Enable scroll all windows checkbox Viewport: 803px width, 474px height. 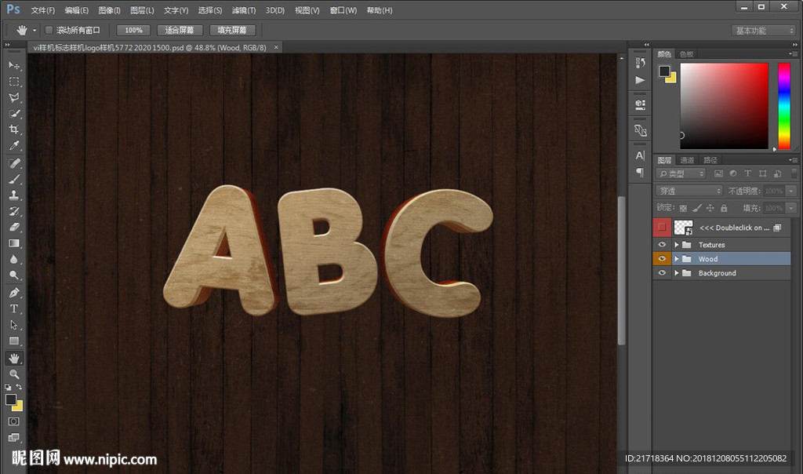click(x=49, y=31)
